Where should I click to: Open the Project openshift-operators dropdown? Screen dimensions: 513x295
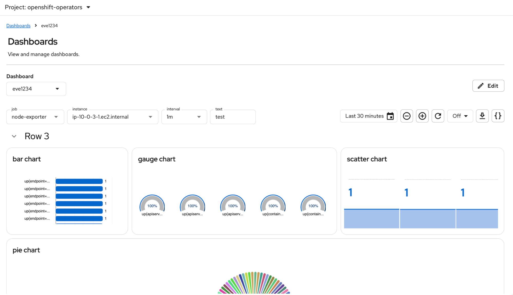[48, 7]
